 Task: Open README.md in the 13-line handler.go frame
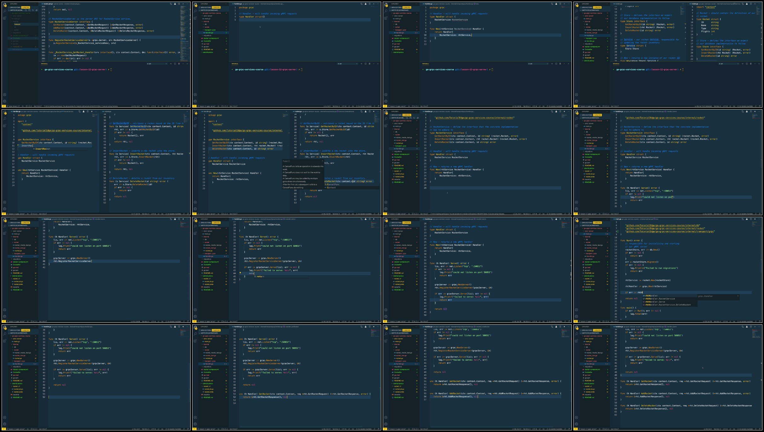(x=404, y=49)
